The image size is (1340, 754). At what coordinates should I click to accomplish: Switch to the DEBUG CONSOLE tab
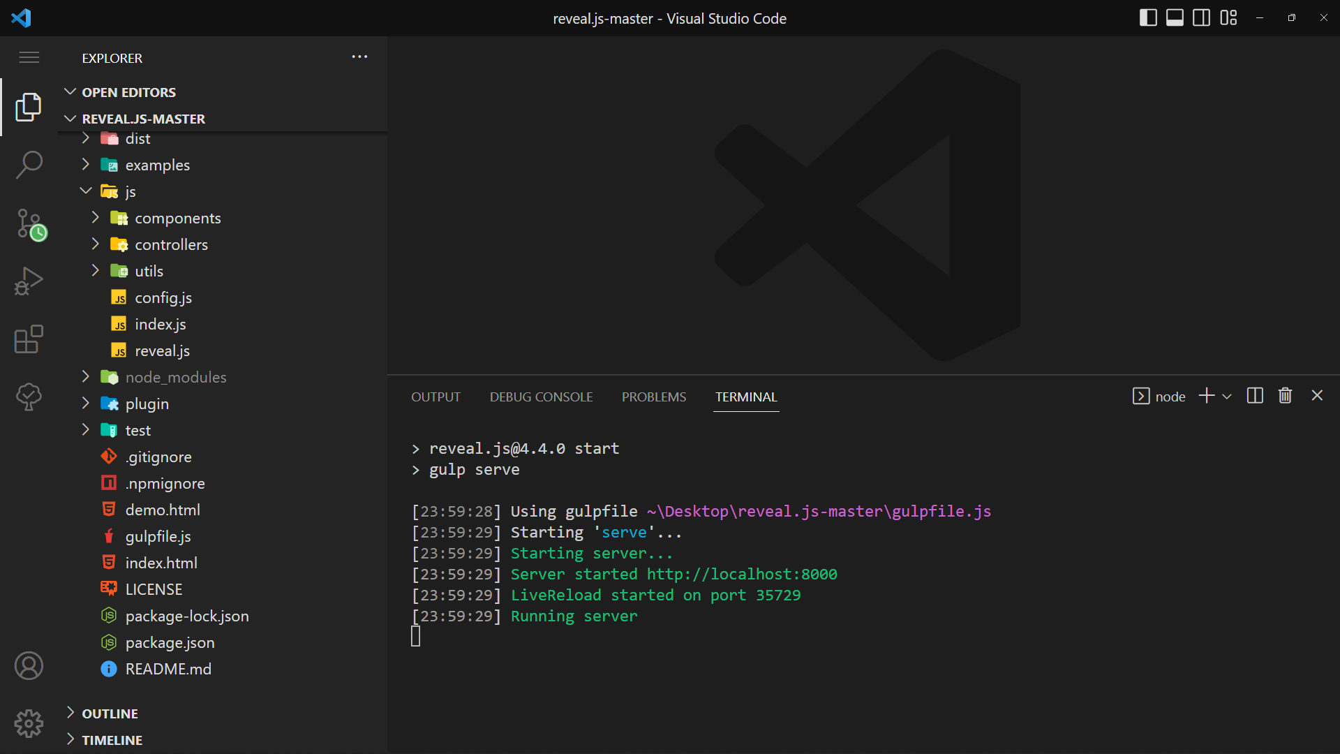541,397
